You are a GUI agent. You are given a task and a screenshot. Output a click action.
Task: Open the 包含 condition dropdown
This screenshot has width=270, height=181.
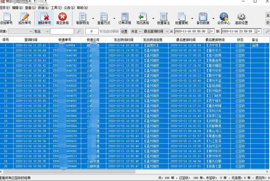click(x=41, y=31)
